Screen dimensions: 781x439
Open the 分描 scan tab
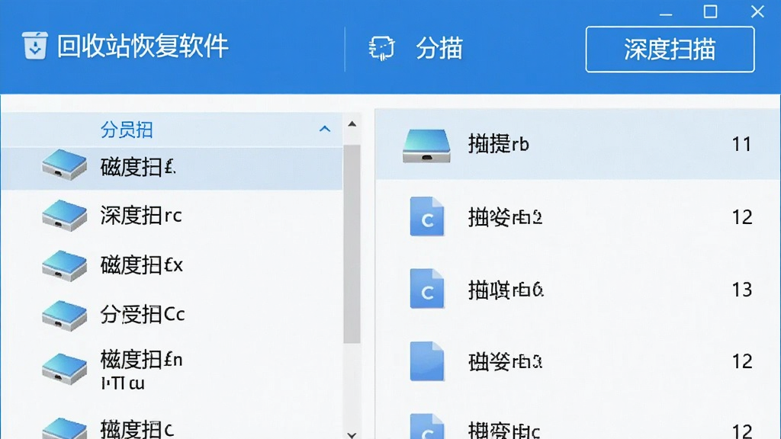pos(439,48)
